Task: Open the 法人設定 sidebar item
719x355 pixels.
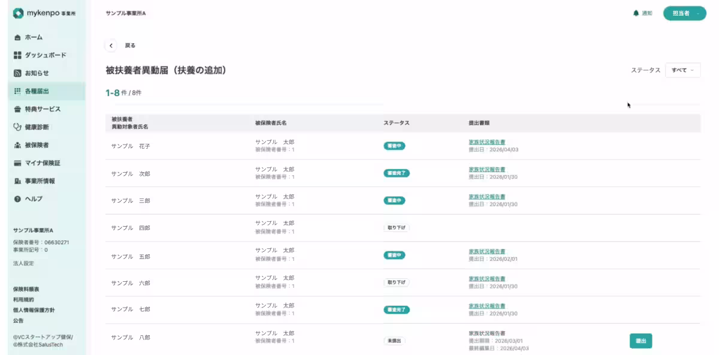Action: [23, 263]
